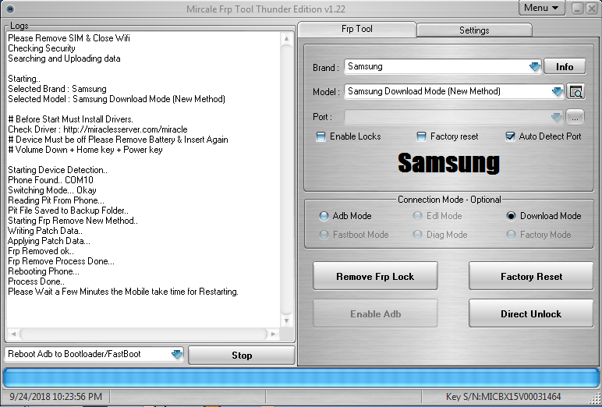Click logs horizontal scrollbar right arrow
Image resolution: width=602 pixels, height=407 pixels.
click(273, 334)
